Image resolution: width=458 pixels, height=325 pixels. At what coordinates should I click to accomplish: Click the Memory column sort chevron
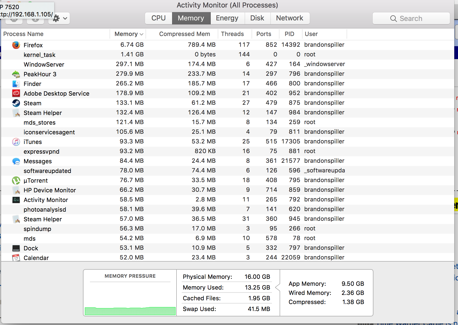click(141, 34)
